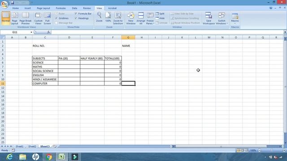287x161 pixels.
Task: Open Page Break Preview
Action: (26, 18)
